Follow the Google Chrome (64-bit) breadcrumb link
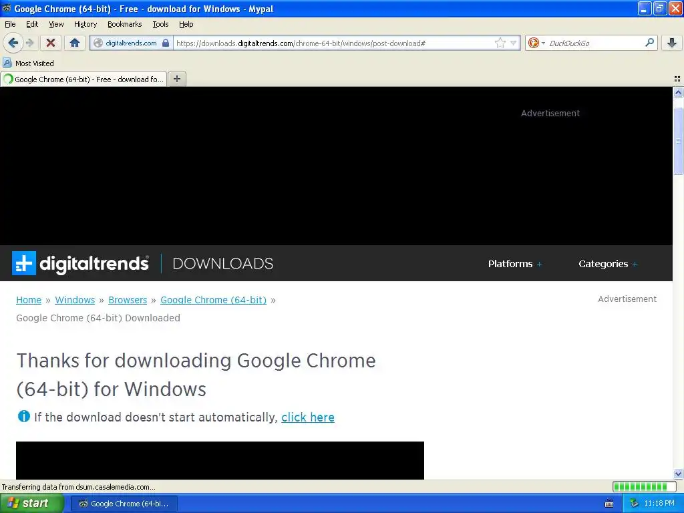 click(x=213, y=300)
